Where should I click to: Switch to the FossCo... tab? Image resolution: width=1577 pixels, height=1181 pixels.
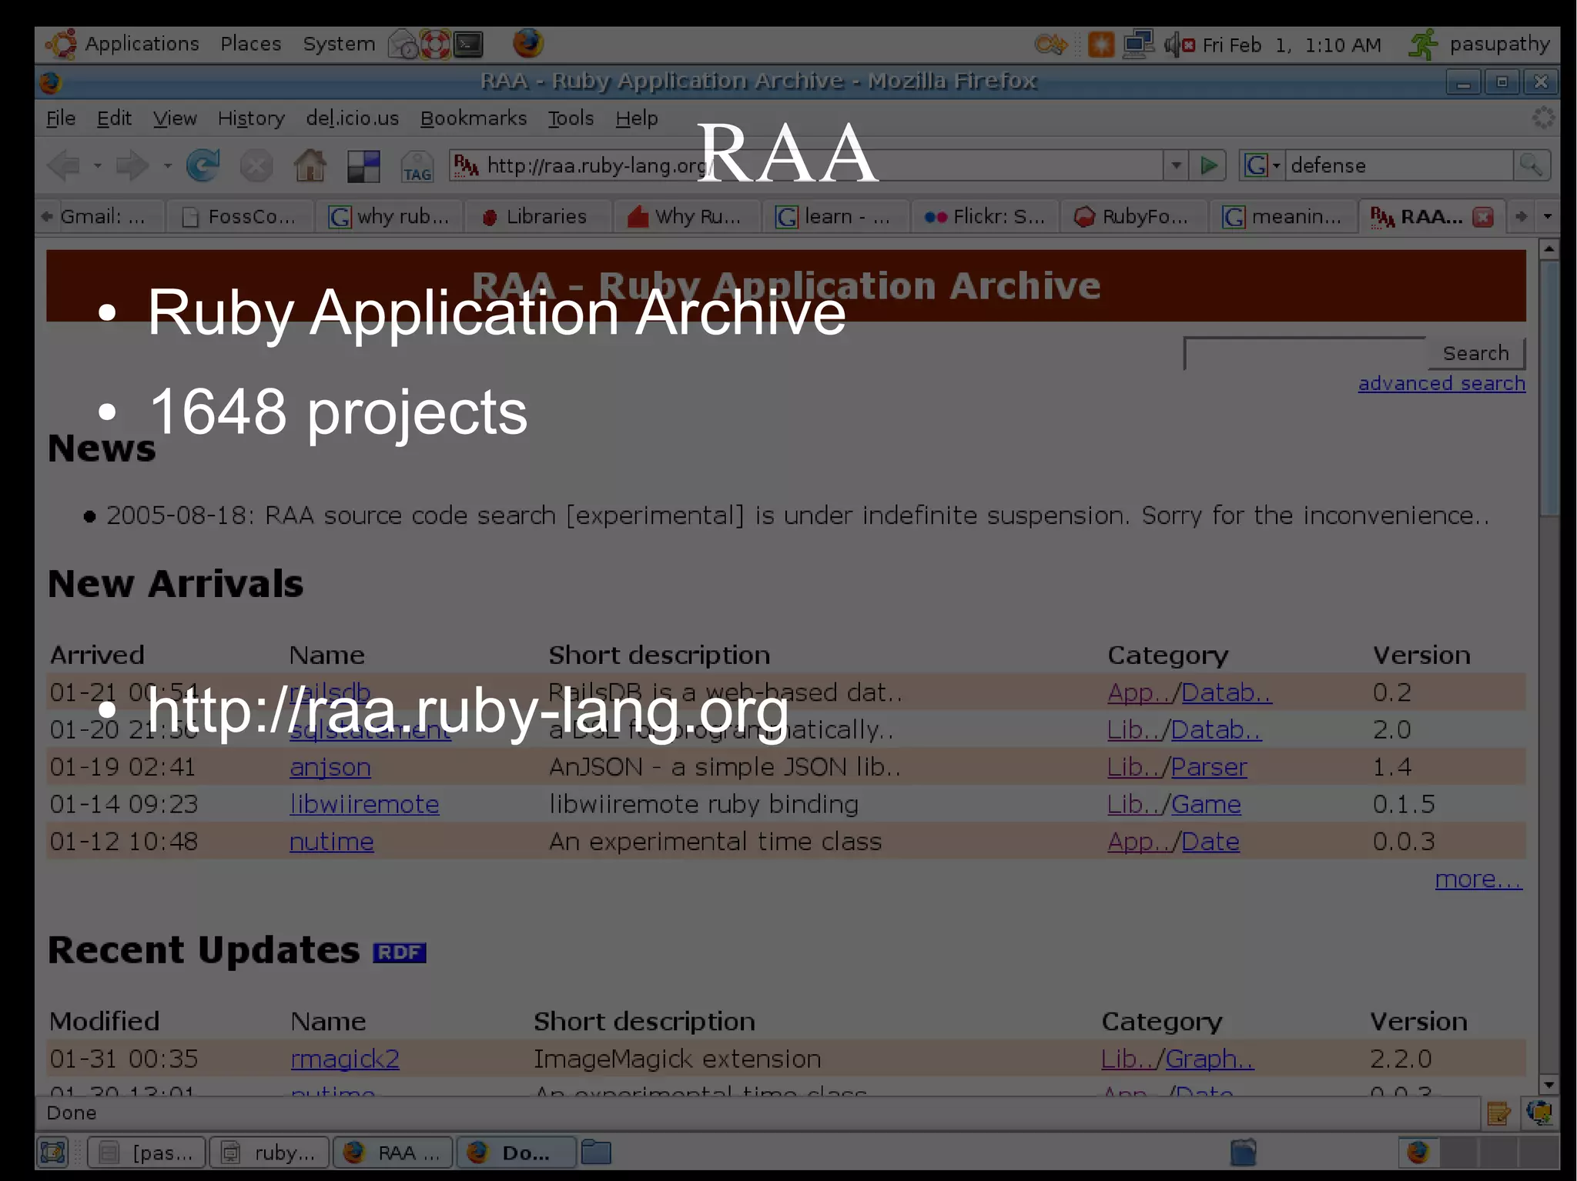239,217
